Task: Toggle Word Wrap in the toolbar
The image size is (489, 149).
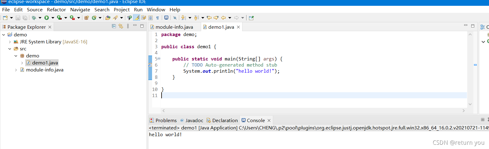Action: 143,18
